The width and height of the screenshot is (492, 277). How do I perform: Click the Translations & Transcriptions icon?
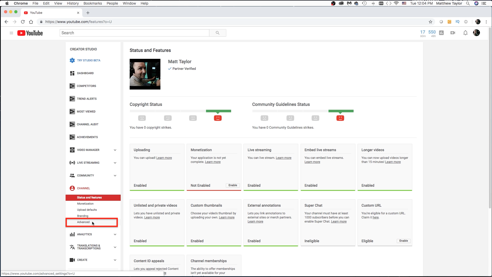[72, 247]
